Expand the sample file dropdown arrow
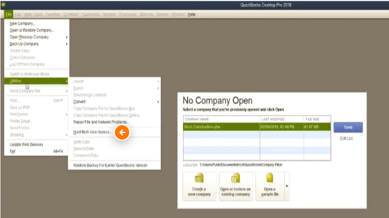 pos(287,186)
